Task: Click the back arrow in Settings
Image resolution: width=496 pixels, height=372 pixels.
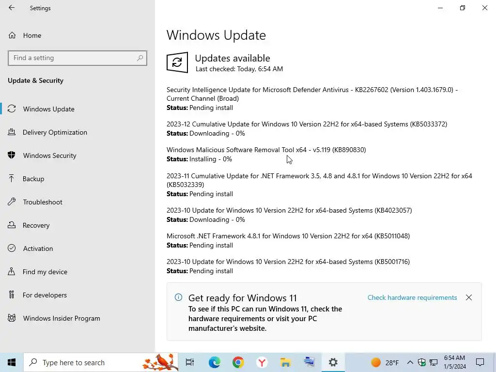Action: (12, 8)
